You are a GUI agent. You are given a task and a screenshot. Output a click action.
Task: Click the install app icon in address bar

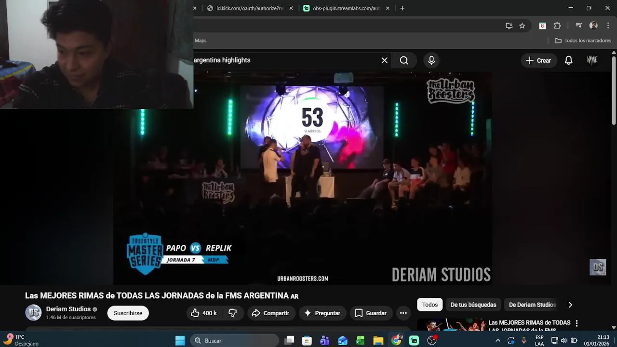pyautogui.click(x=509, y=26)
